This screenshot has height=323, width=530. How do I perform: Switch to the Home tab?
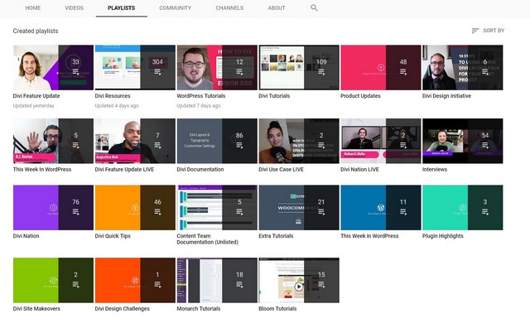tap(33, 7)
